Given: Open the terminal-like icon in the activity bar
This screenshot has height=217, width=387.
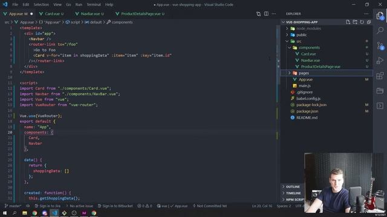Looking at the screenshot, I should tap(380, 105).
